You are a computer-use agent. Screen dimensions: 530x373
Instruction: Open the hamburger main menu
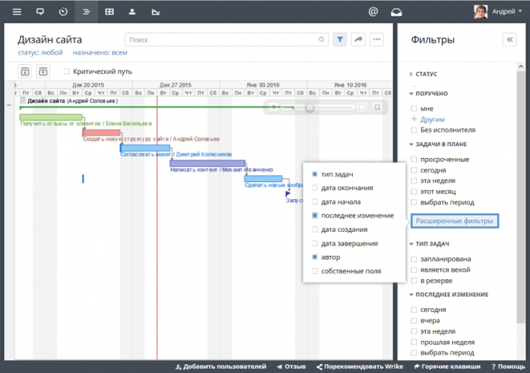click(16, 12)
